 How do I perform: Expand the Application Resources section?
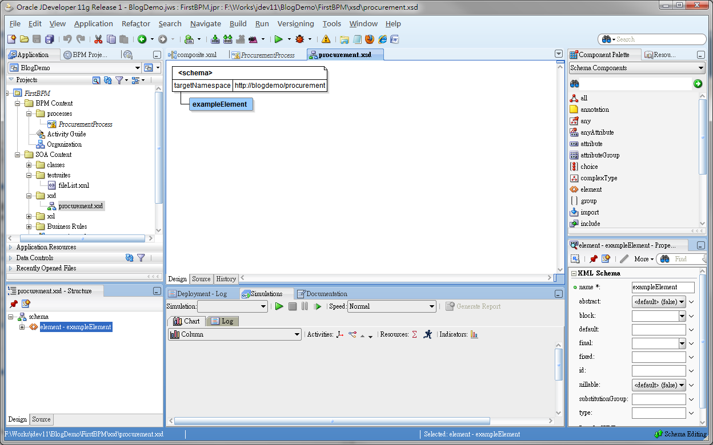(x=11, y=247)
